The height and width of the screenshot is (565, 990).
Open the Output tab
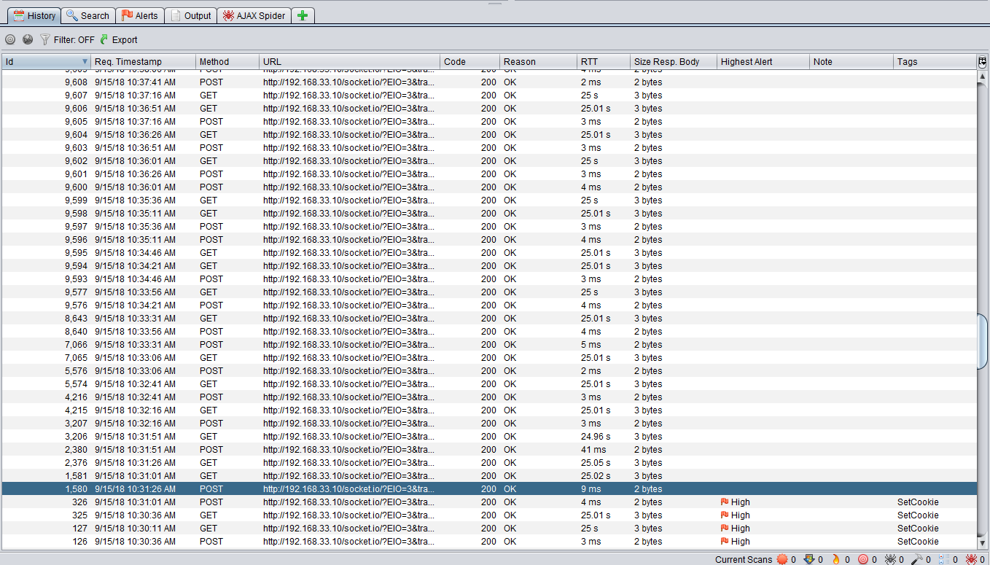click(190, 15)
